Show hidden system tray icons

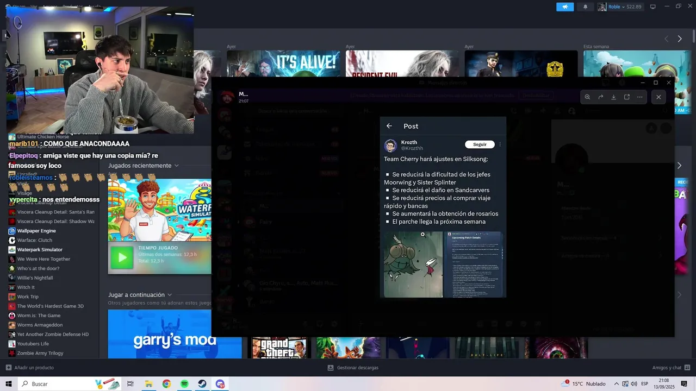[x=617, y=384]
